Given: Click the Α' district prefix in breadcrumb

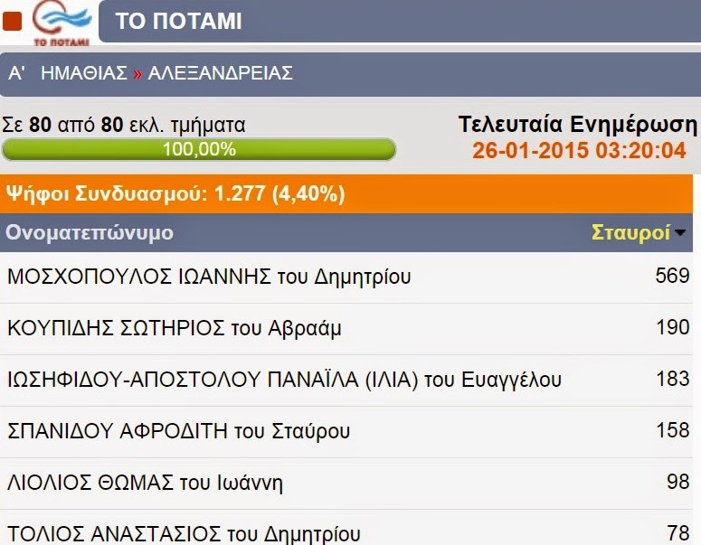Looking at the screenshot, I should pos(16,73).
